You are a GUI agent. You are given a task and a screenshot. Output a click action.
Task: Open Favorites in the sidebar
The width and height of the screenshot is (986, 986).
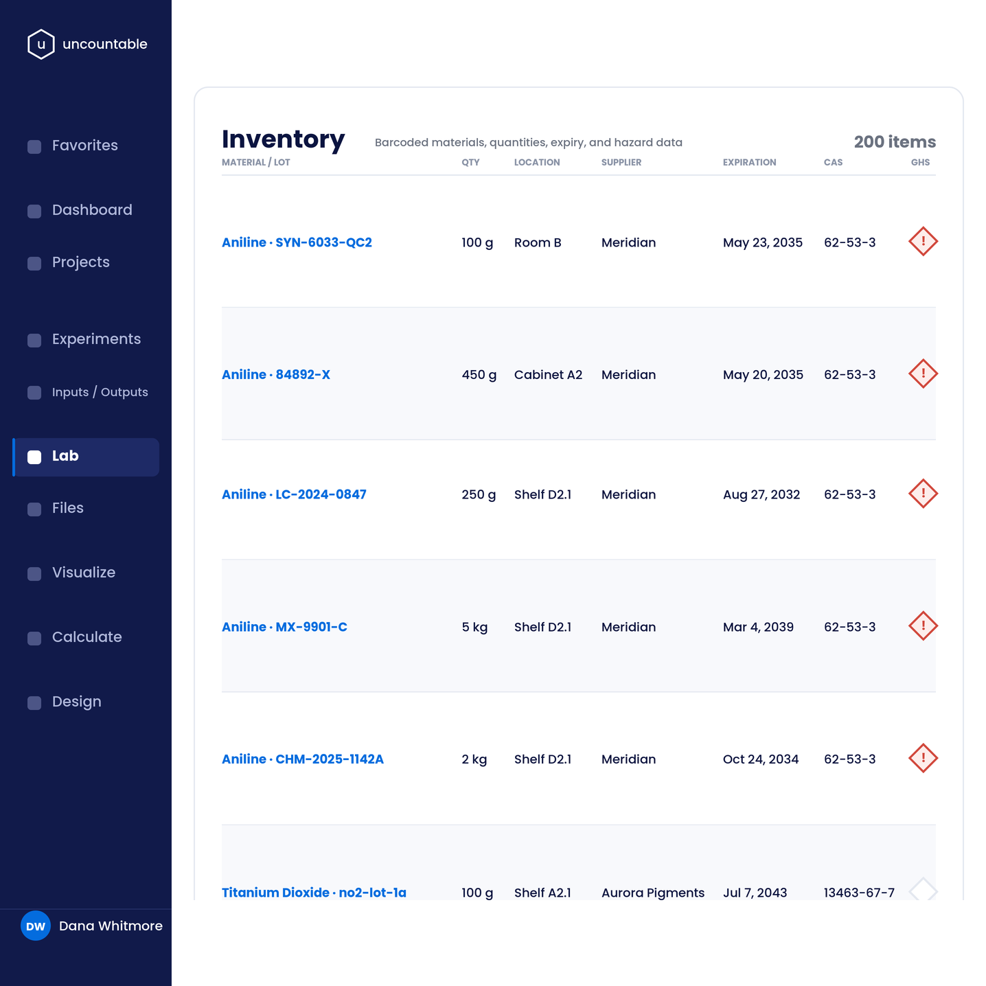click(86, 146)
